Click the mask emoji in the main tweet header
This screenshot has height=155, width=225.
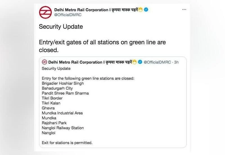(140, 10)
